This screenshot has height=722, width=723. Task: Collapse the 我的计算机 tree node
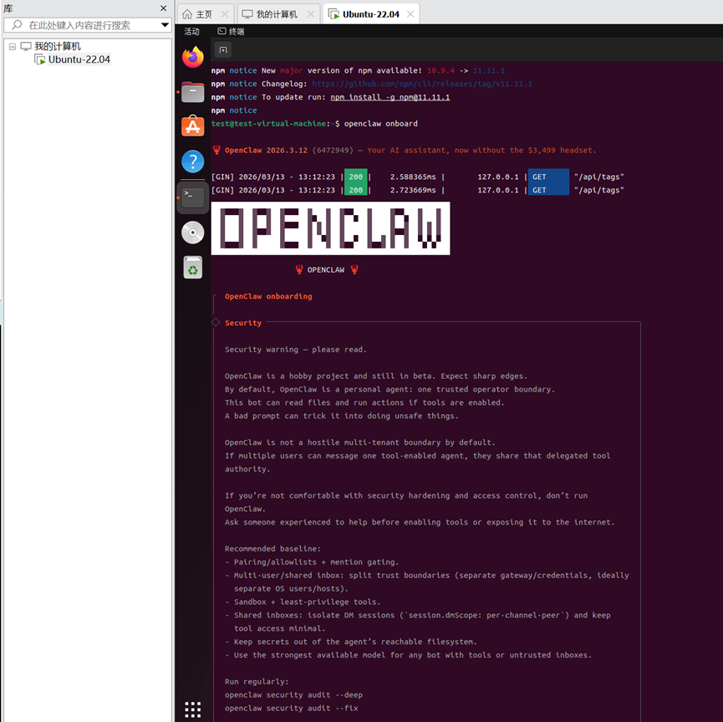pos(13,47)
